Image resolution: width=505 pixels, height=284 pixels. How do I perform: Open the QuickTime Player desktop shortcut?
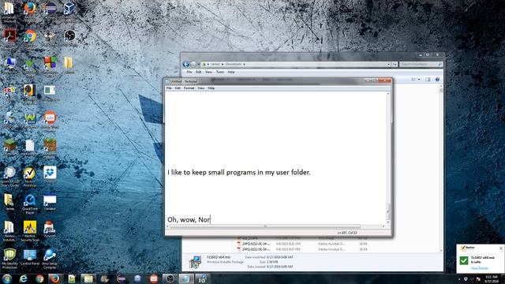30,200
